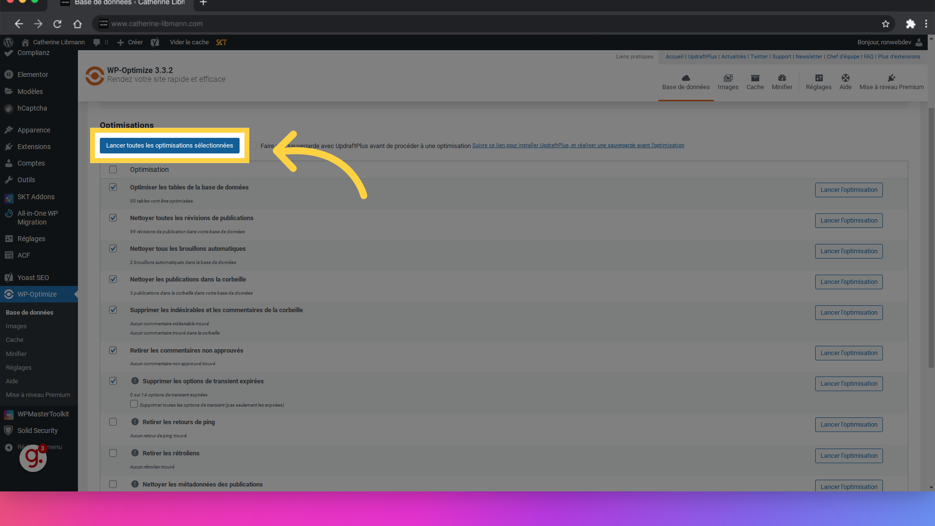The height and width of the screenshot is (526, 935).
Task: Switch to Actualités tab
Action: pos(733,56)
